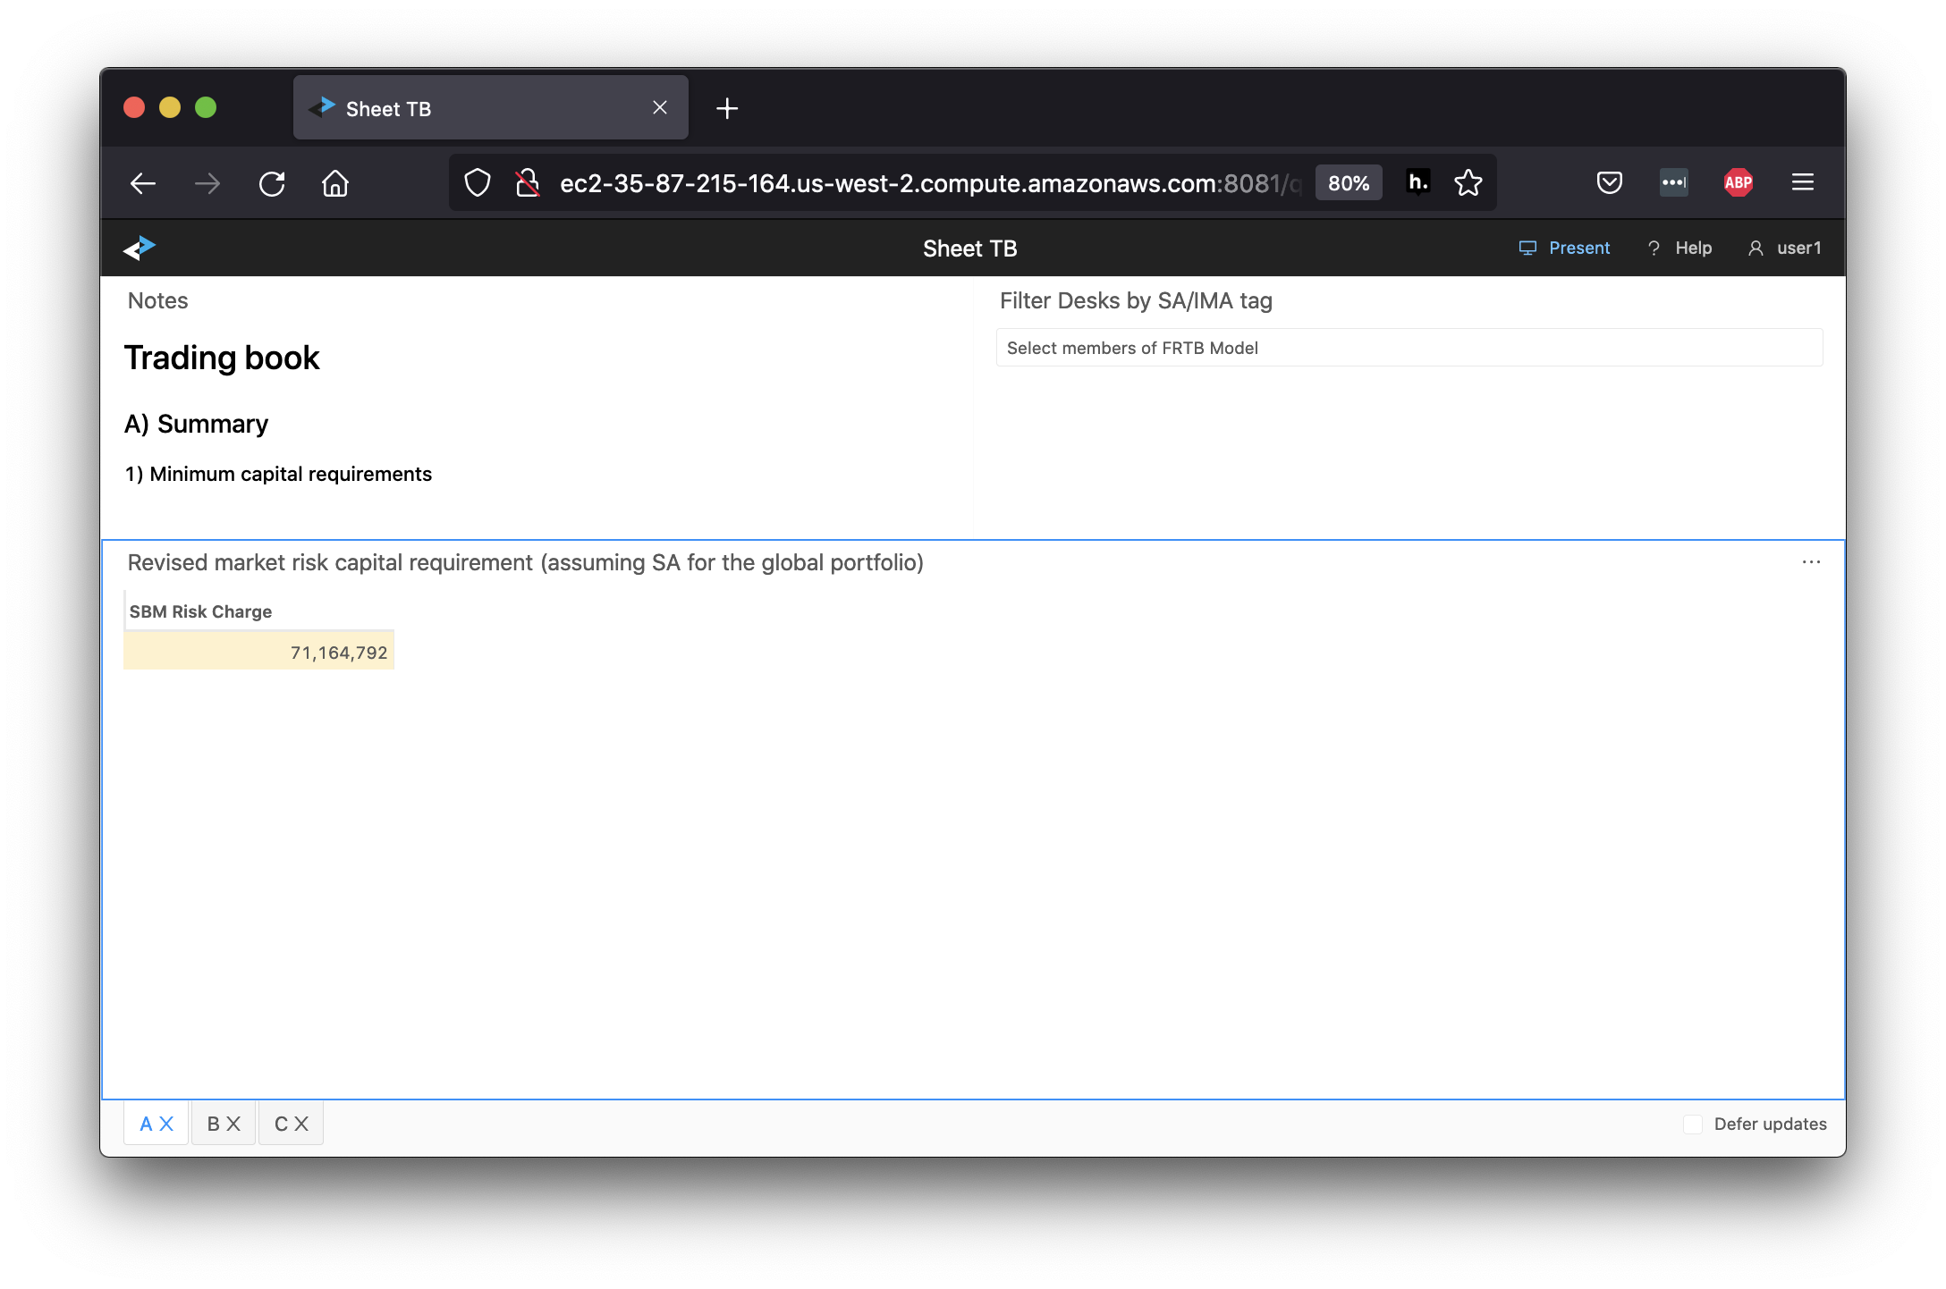Close sheet tab A with its X
The width and height of the screenshot is (1946, 1289).
[166, 1124]
